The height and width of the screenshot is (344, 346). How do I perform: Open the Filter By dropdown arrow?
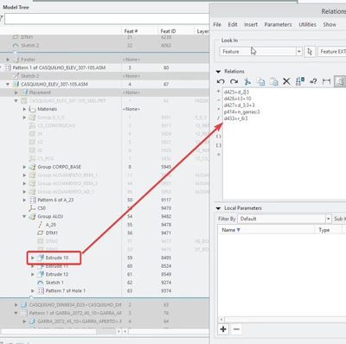[x=328, y=219]
